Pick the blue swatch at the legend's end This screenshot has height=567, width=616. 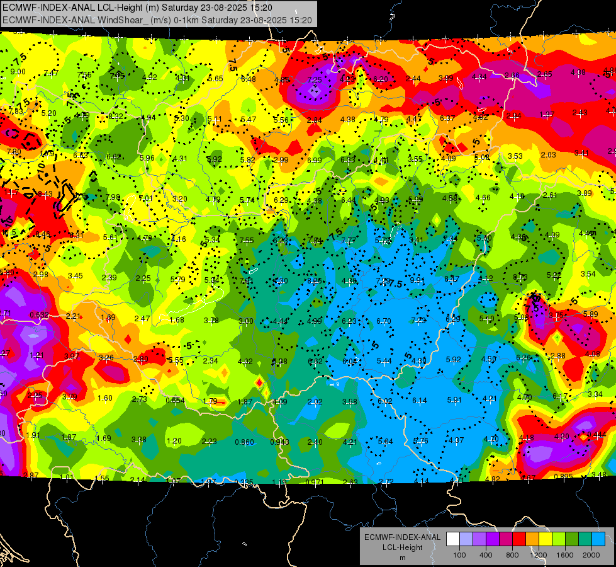pos(599,539)
